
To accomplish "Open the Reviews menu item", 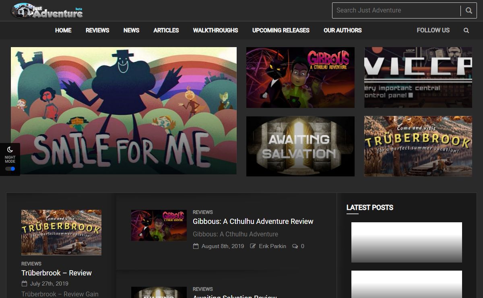I will (97, 30).
